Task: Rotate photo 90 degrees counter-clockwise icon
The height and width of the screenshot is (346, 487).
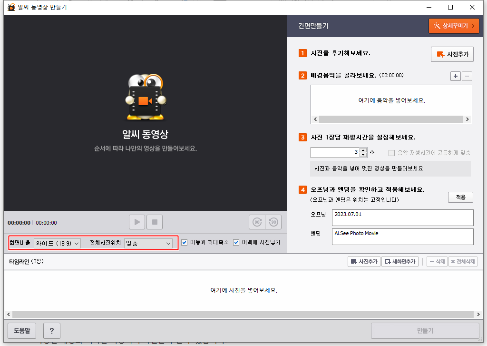Action: click(x=273, y=222)
